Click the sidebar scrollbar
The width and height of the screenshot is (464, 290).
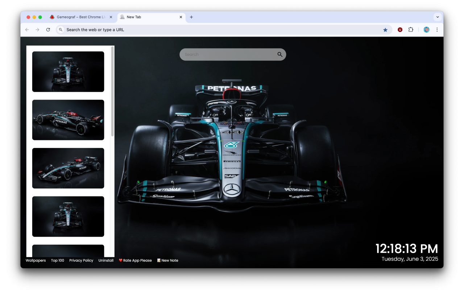tap(113, 91)
